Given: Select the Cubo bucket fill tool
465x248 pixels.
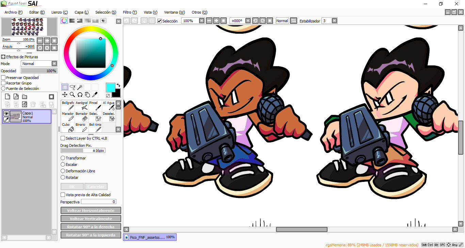Looking at the screenshot, I should [68, 127].
